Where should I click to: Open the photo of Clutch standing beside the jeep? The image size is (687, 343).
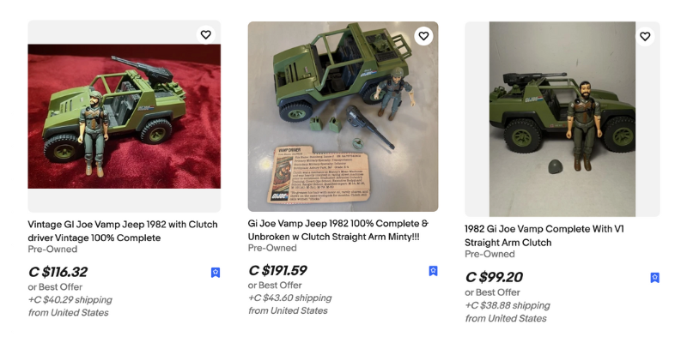(562, 119)
